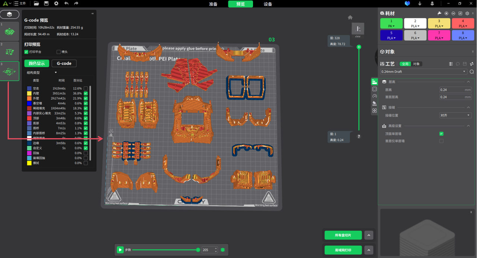Click the download arrow icon in the title bar
The width and height of the screenshot is (477, 258).
pyautogui.click(x=420, y=3)
